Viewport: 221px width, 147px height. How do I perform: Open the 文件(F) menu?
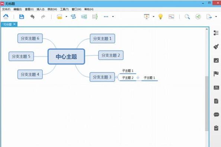click(x=6, y=9)
